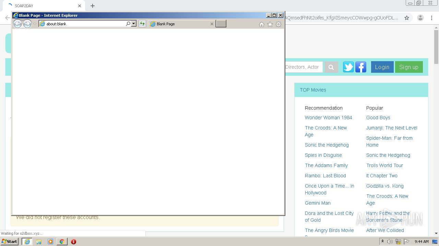Open Chrome three-dot menu
The height and width of the screenshot is (246, 439).
tap(431, 18)
